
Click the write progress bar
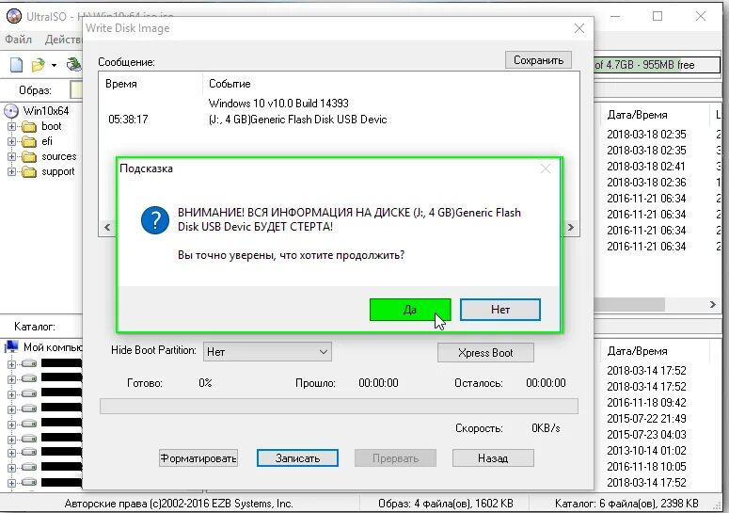(339, 406)
